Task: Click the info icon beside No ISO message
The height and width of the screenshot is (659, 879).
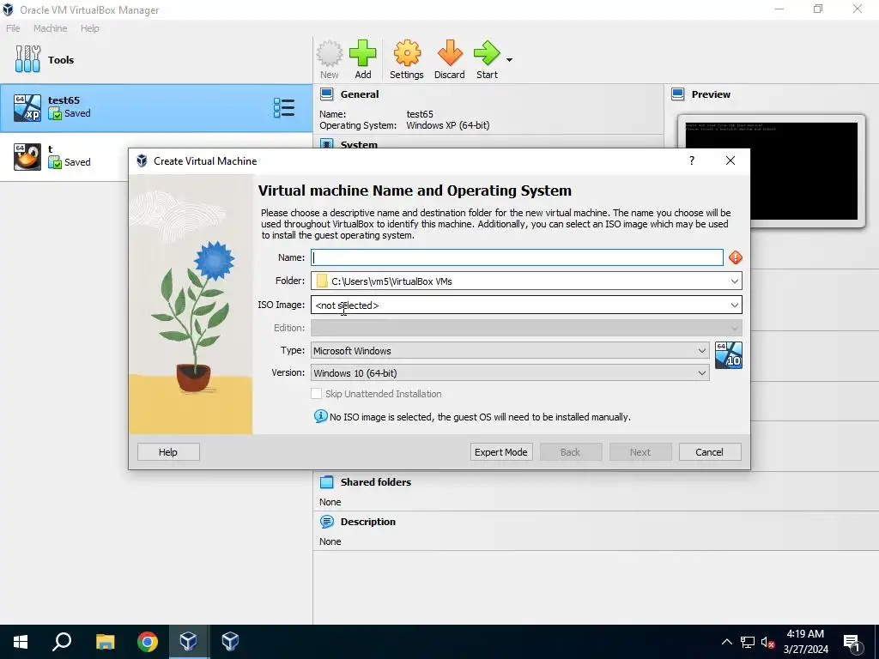Action: pyautogui.click(x=321, y=416)
